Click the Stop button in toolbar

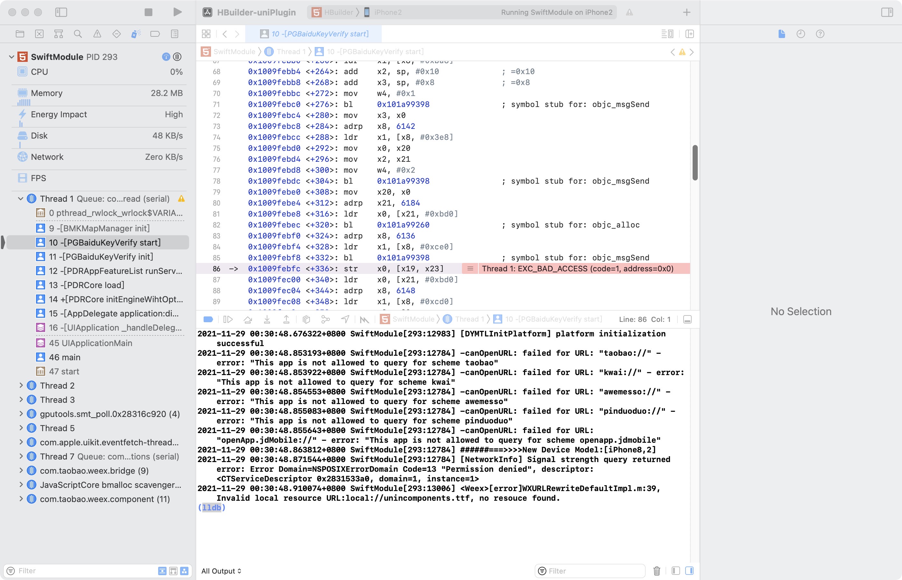point(148,12)
